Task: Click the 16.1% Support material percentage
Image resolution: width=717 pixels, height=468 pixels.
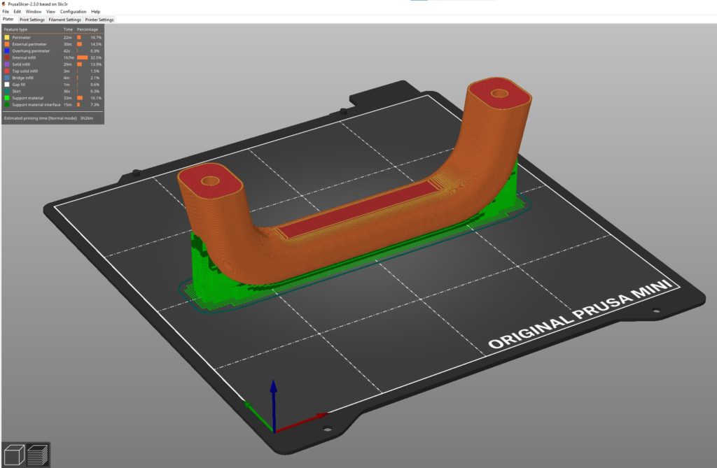Action: click(96, 98)
